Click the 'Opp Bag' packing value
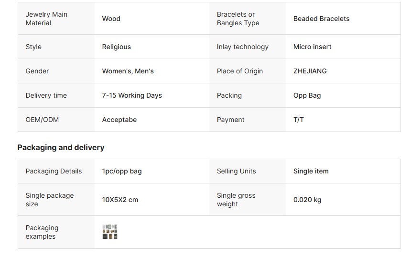The width and height of the screenshot is (411, 253). click(x=307, y=95)
